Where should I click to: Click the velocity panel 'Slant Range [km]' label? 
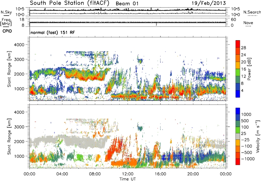pos(9,137)
